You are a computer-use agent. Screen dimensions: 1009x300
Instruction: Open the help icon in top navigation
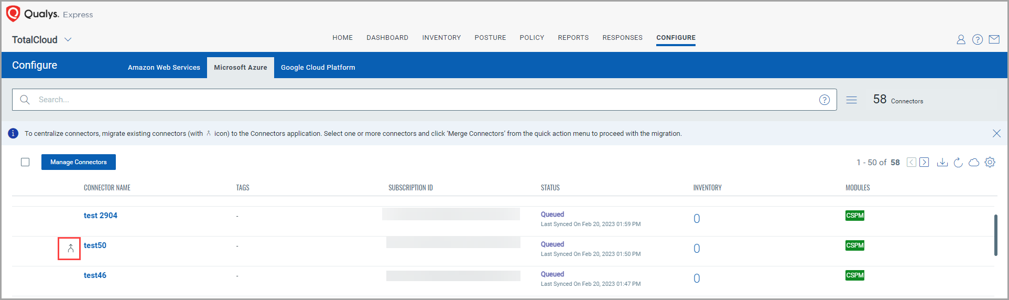tap(978, 40)
